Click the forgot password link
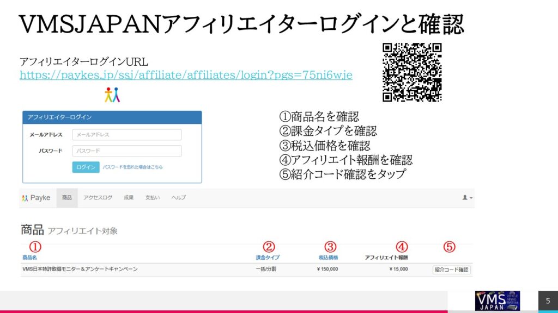Image resolution: width=558 pixels, height=313 pixels. tap(132, 167)
